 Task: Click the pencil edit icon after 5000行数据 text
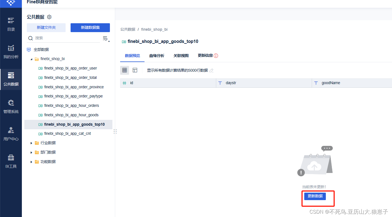point(211,71)
